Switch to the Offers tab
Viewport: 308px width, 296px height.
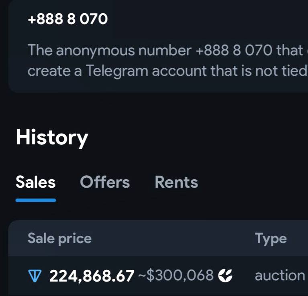point(105,182)
